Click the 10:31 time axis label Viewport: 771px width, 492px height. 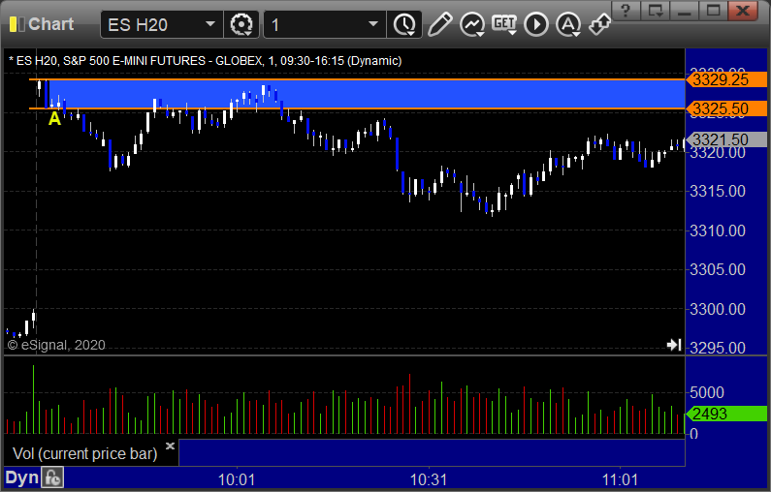point(429,479)
